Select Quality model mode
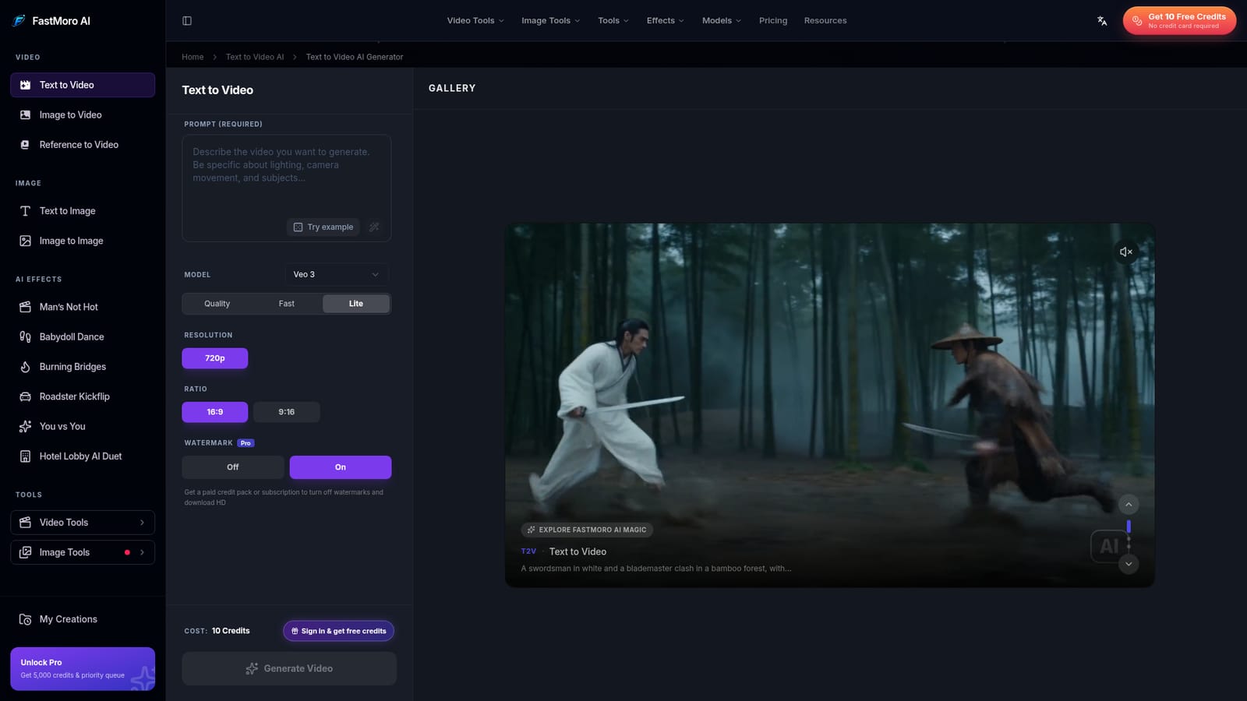This screenshot has height=701, width=1247. (x=217, y=304)
